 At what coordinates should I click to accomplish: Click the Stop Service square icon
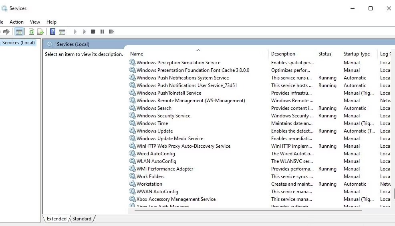[x=93, y=32]
